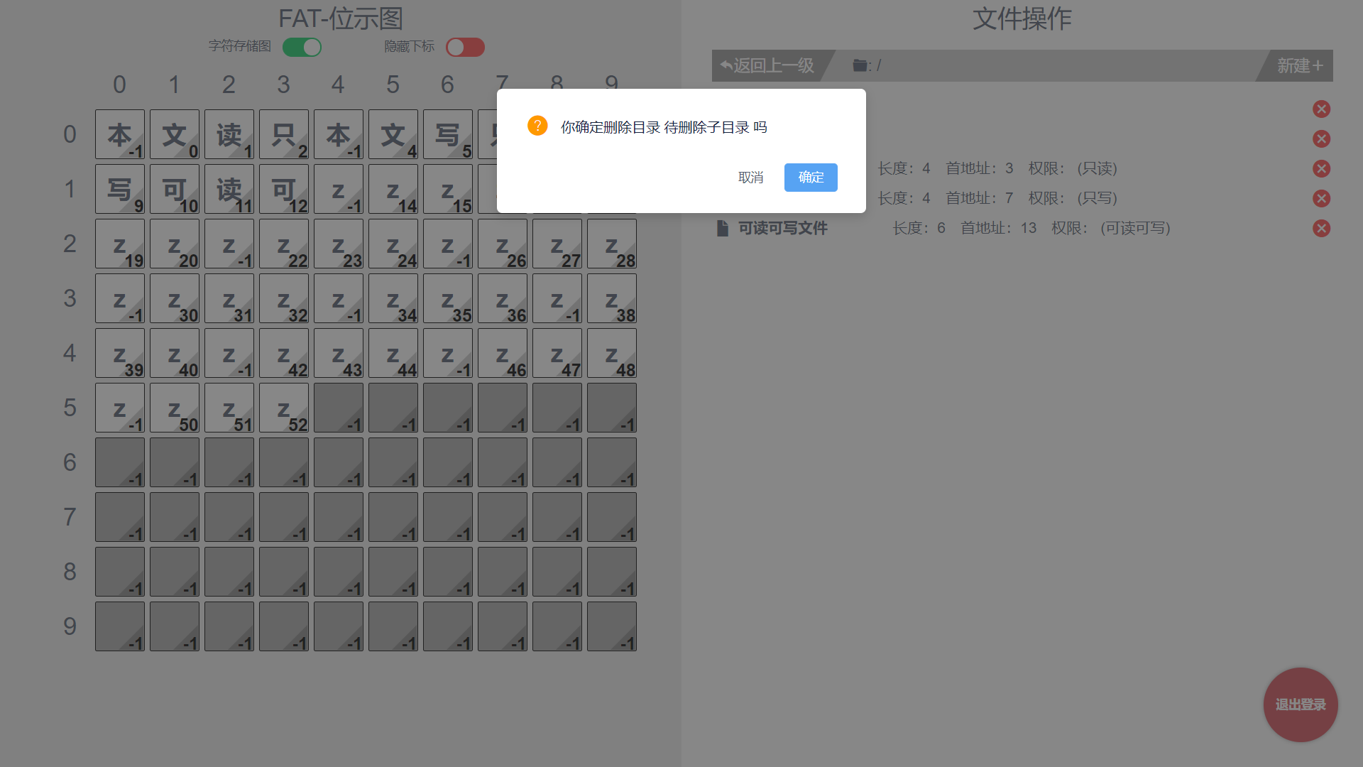Click FAT block 读 with pointer 11
Screen dimensions: 1363x767
click(229, 190)
